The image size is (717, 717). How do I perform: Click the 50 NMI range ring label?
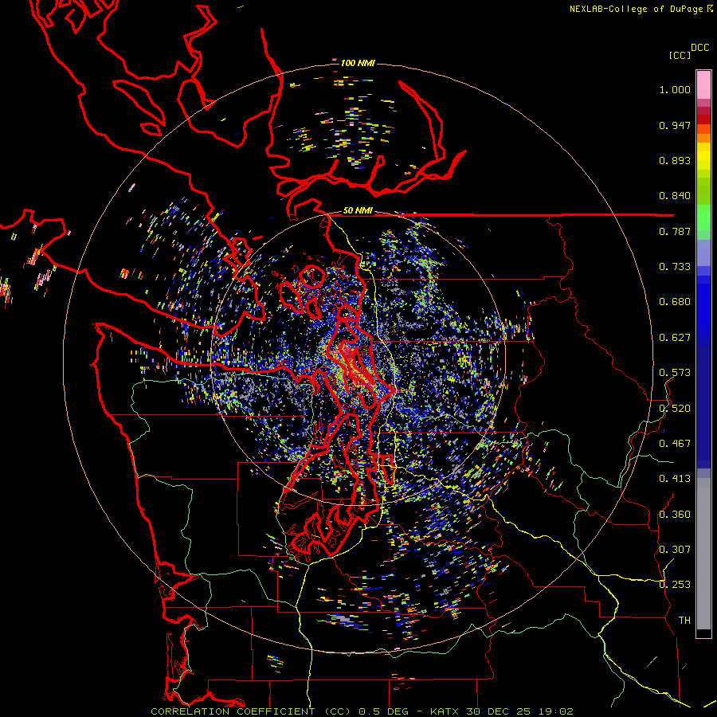tap(358, 211)
